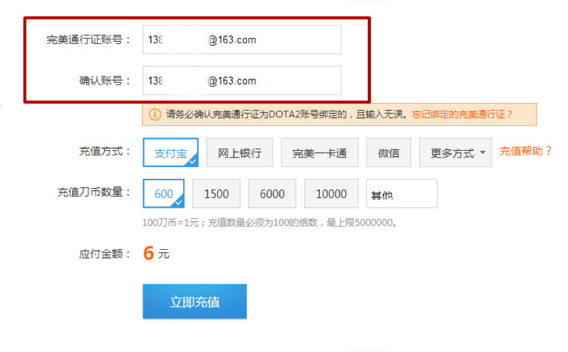Image resolution: width=568 pixels, height=352 pixels.
Task: Open the 忘记绑定的完美通行证 link
Action: (462, 115)
